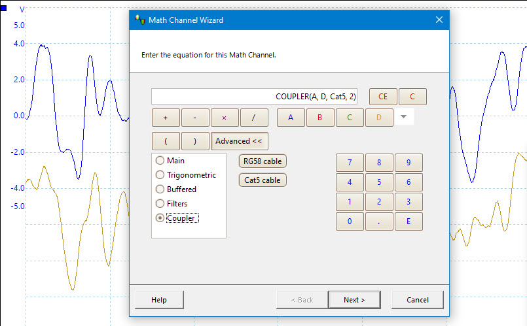Select the Main radio option

pyautogui.click(x=160, y=161)
